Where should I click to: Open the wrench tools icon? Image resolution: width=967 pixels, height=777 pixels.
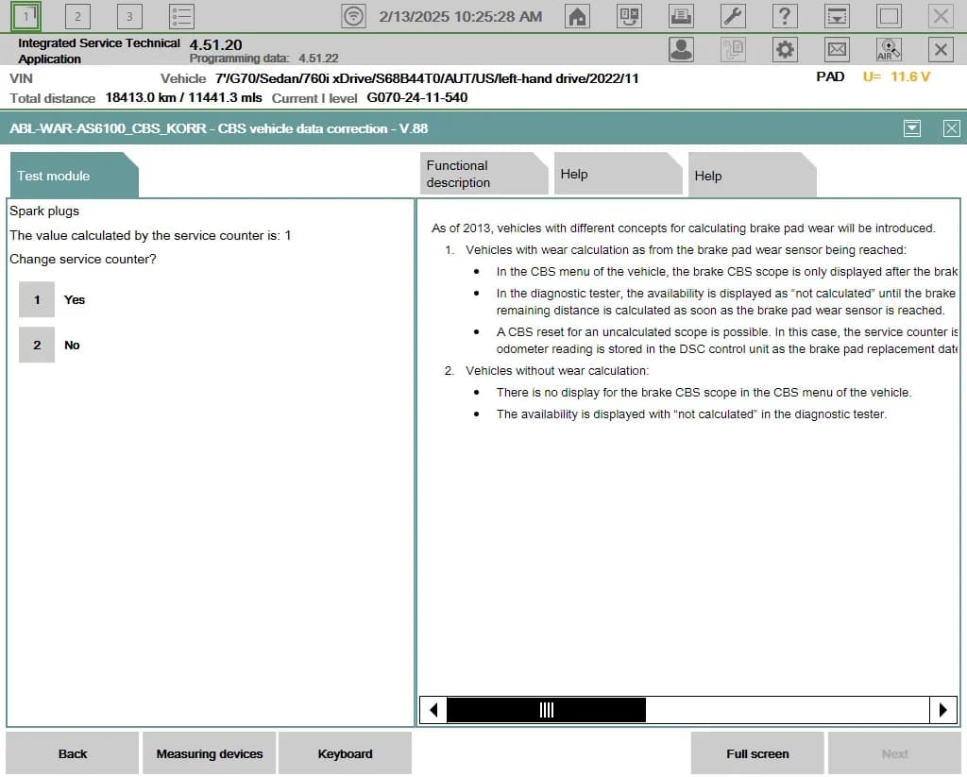coord(733,16)
